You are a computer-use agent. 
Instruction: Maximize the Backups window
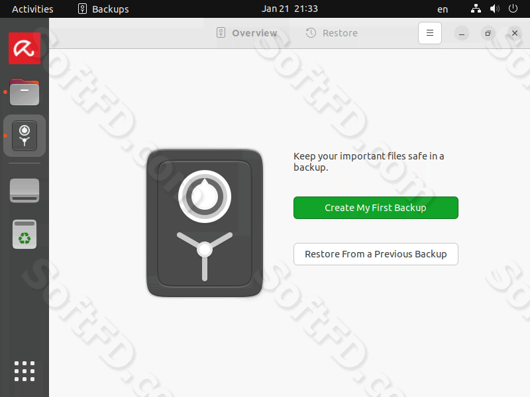488,33
